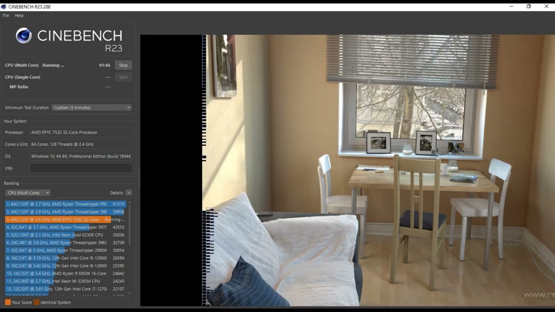Image resolution: width=555 pixels, height=312 pixels.
Task: Select the orange EPYC 7532 running row
Action: (x=65, y=220)
